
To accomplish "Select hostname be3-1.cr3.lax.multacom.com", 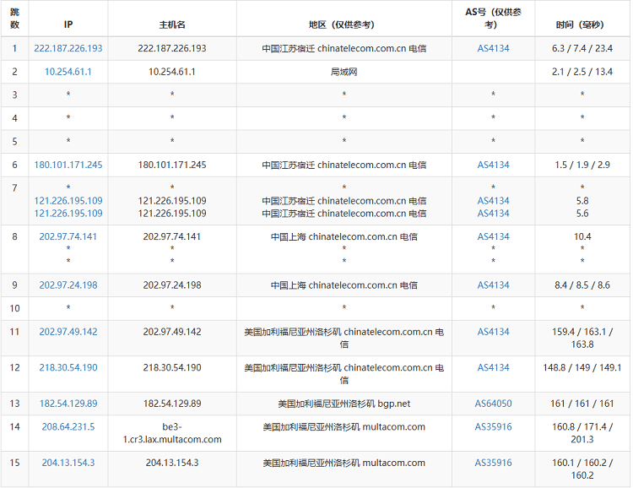I will coord(172,433).
